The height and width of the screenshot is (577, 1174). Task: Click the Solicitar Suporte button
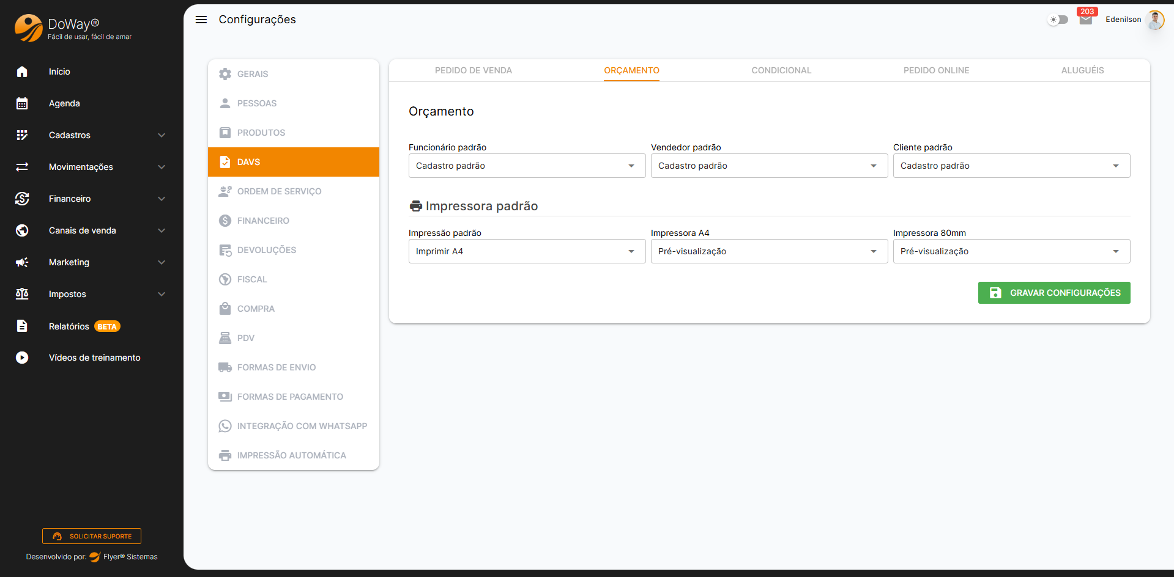(92, 536)
